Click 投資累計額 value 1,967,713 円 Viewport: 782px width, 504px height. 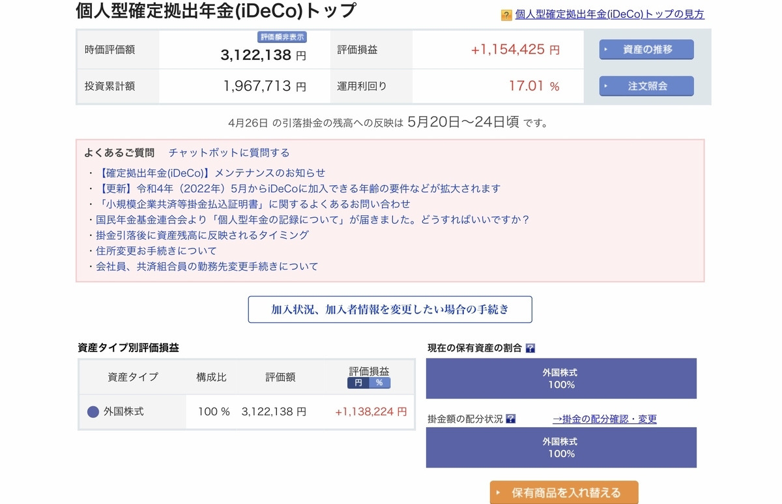pyautogui.click(x=265, y=86)
